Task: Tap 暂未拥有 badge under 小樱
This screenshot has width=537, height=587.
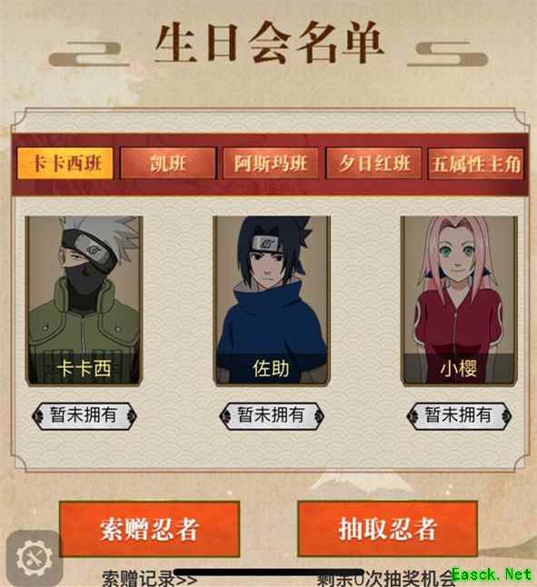Action: point(459,415)
